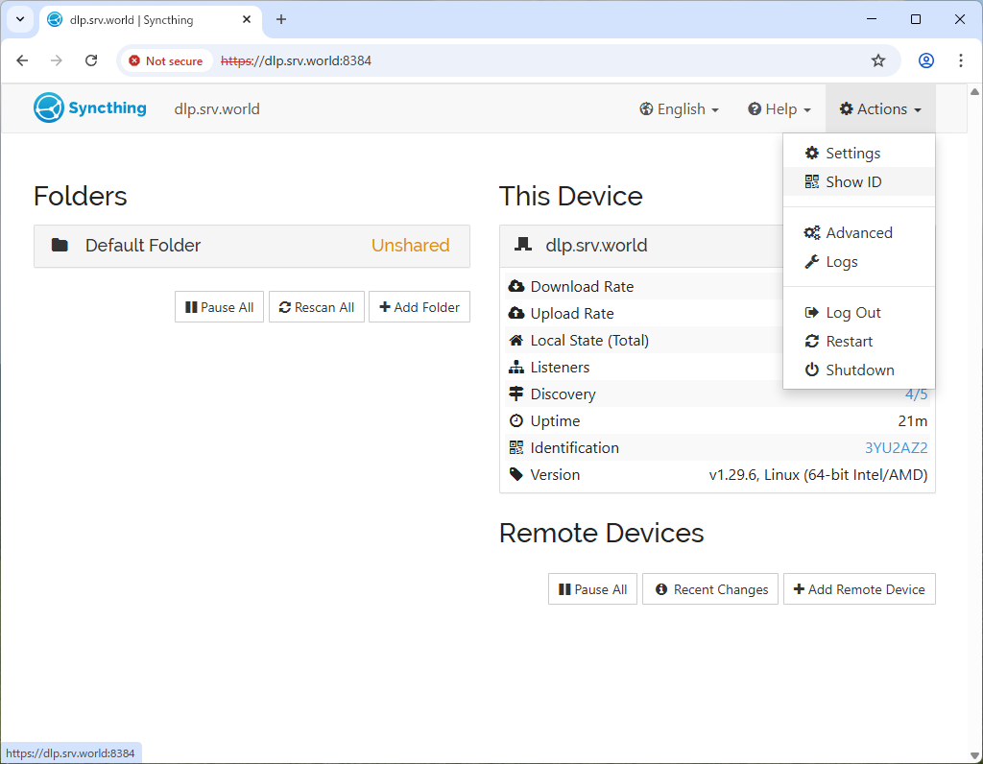Click the folder icon beside Default Folder

(60, 245)
